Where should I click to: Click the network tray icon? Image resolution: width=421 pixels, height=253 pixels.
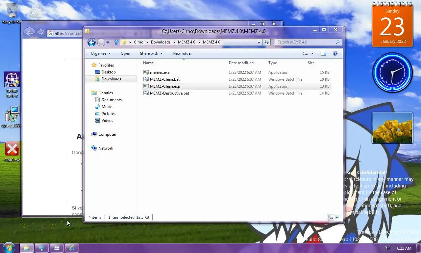pyautogui.click(x=388, y=248)
